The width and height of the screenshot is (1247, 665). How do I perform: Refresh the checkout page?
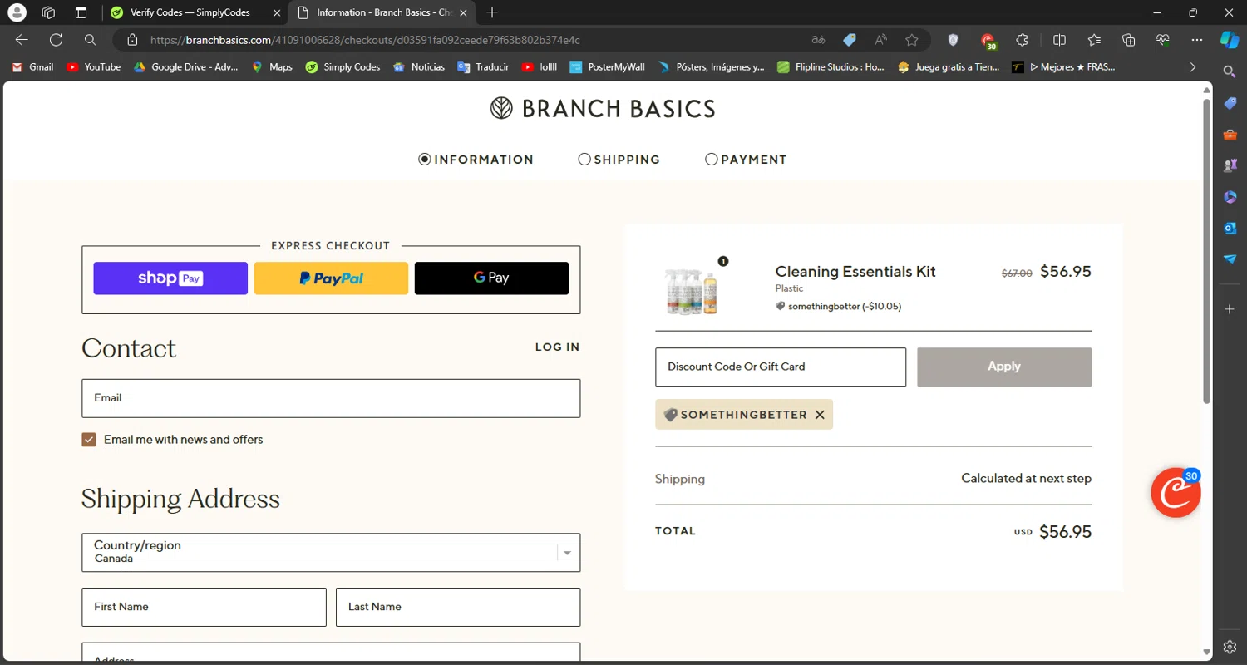tap(56, 40)
